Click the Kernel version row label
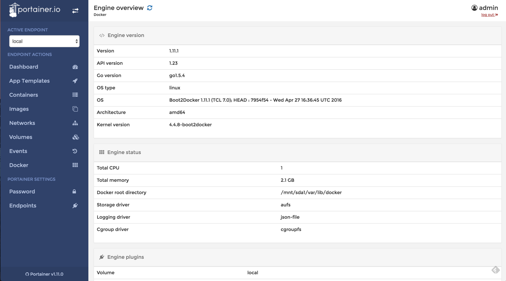Image resolution: width=506 pixels, height=281 pixels. (x=113, y=125)
